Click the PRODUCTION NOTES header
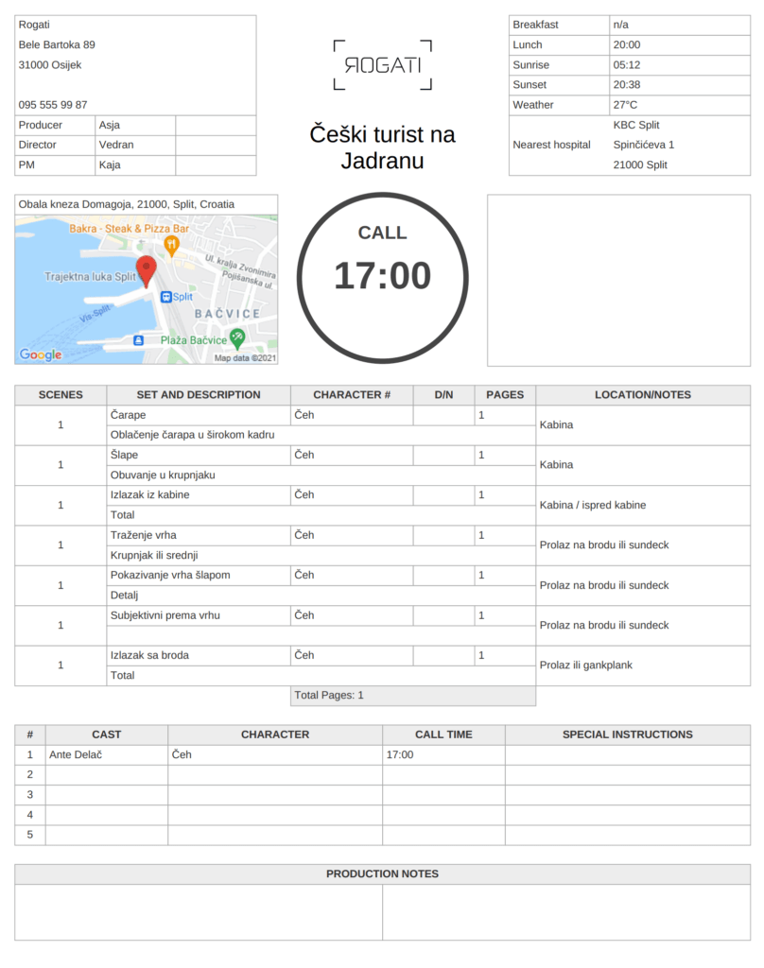 [382, 874]
